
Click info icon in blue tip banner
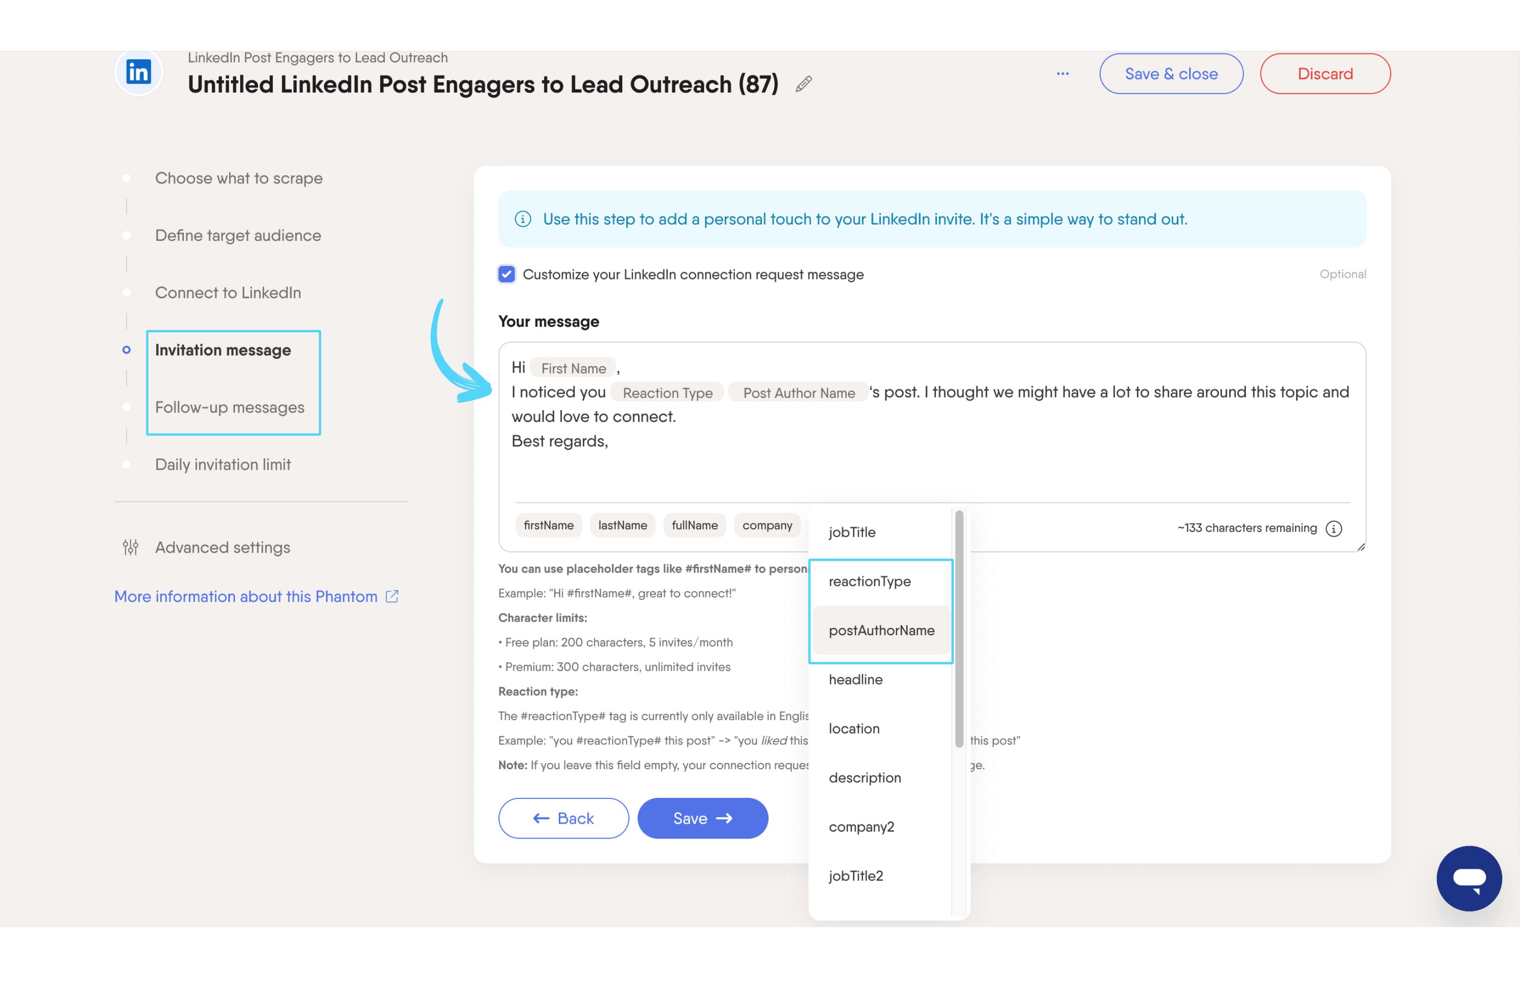pyautogui.click(x=523, y=219)
